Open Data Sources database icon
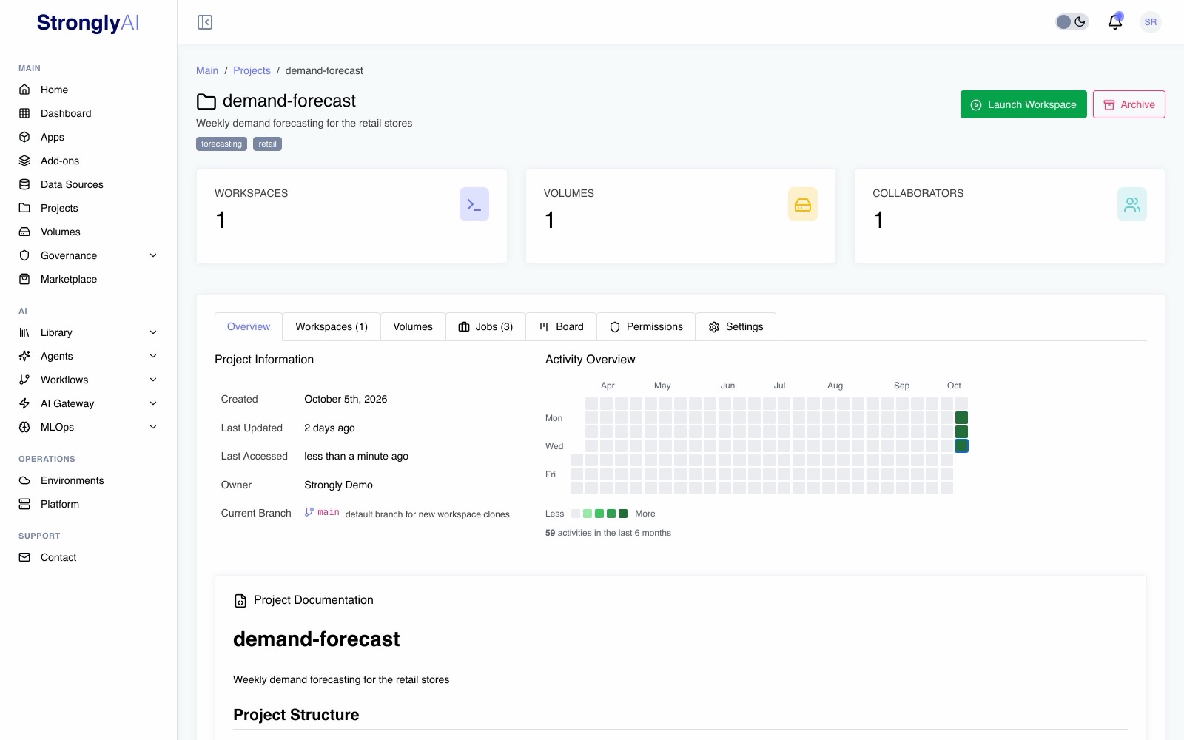This screenshot has height=740, width=1184. (24, 184)
